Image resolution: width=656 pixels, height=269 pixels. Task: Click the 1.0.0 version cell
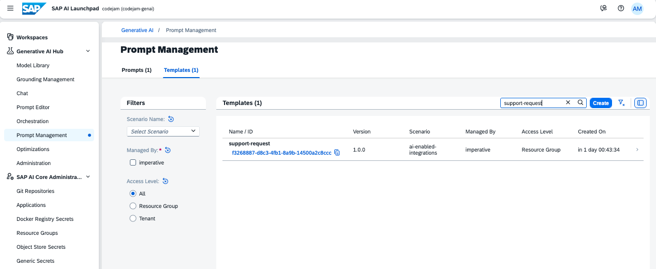359,150
